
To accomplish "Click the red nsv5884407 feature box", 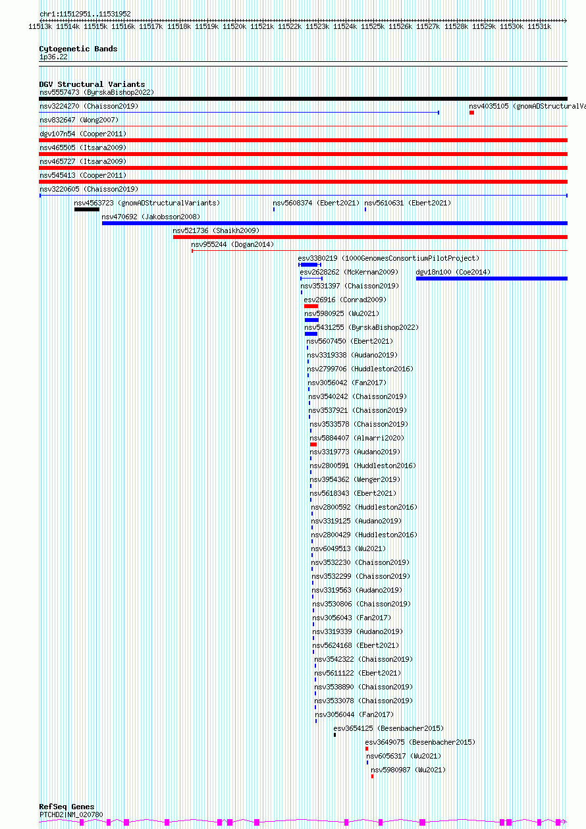I will [x=313, y=444].
